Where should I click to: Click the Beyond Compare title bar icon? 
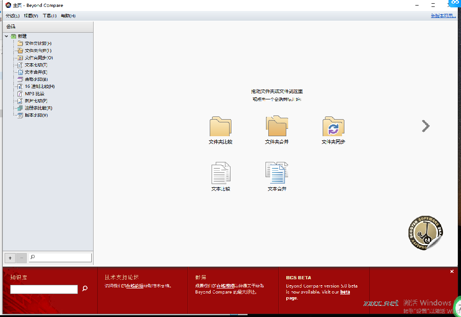point(8,5)
